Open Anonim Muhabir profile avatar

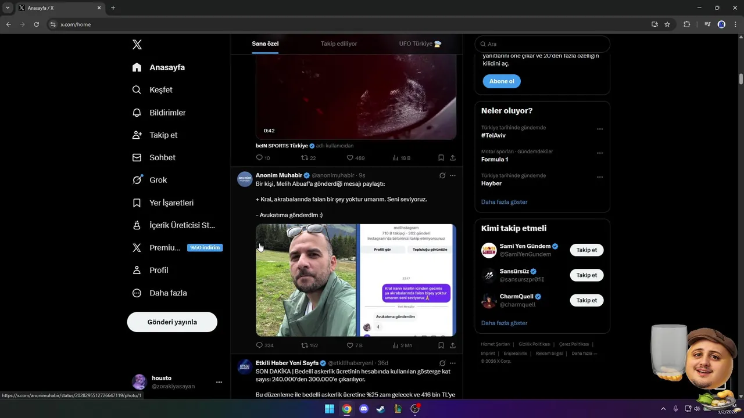point(245,179)
